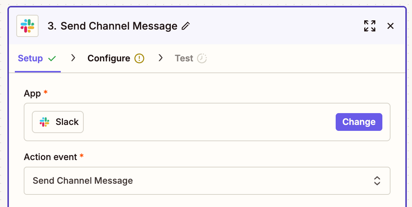Click the chevron between Setup and Configure

[x=73, y=58]
